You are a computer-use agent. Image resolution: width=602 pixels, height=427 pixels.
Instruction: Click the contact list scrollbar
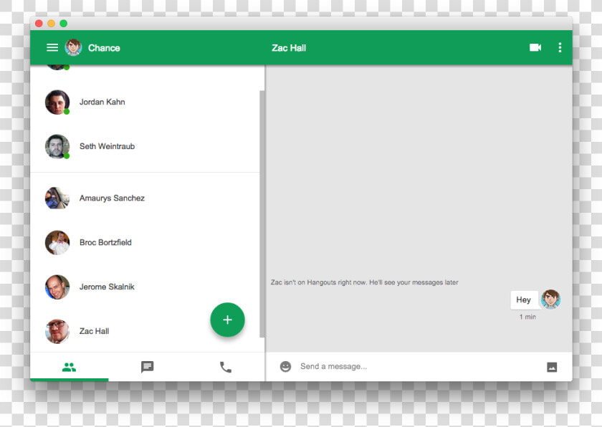tap(262, 214)
